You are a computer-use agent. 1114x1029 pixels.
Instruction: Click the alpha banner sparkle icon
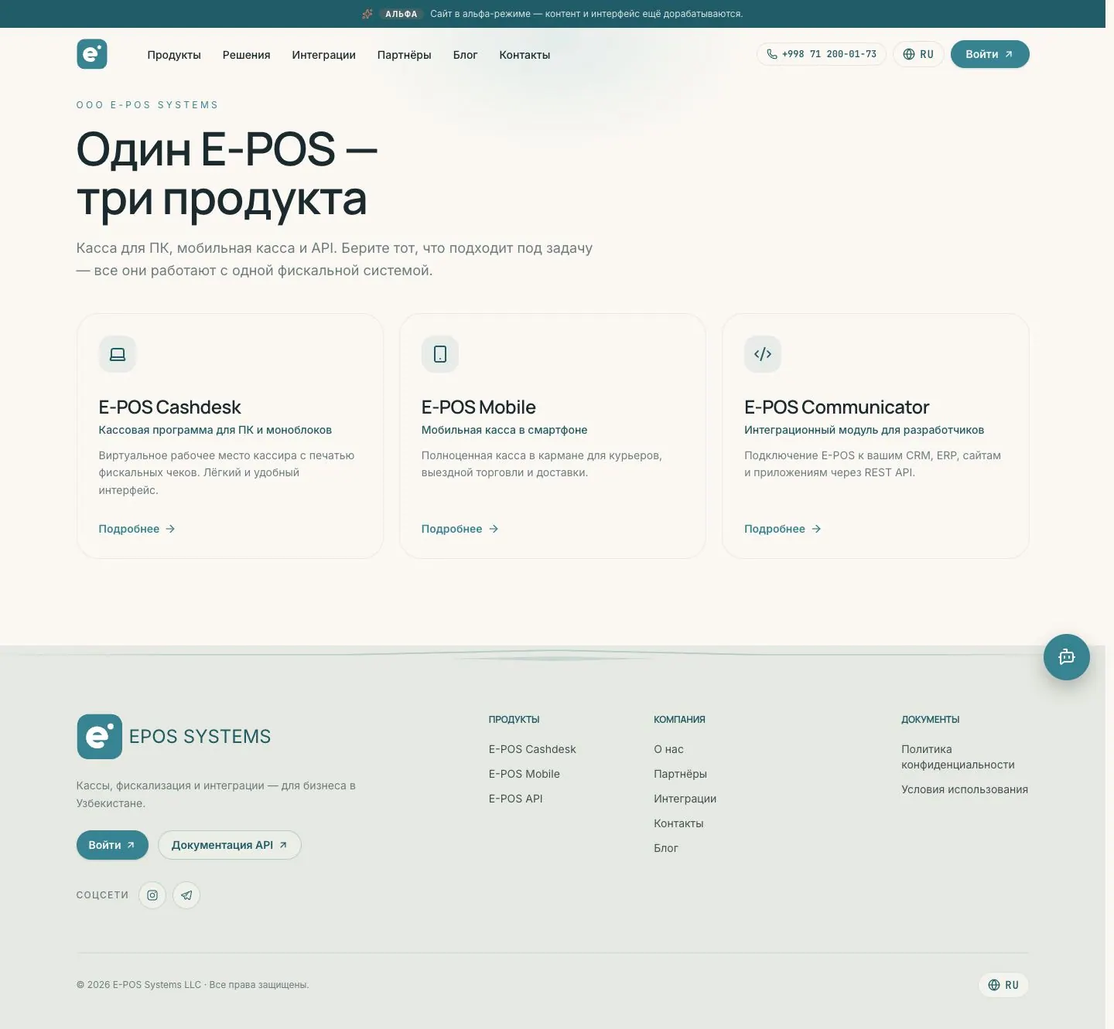click(367, 14)
